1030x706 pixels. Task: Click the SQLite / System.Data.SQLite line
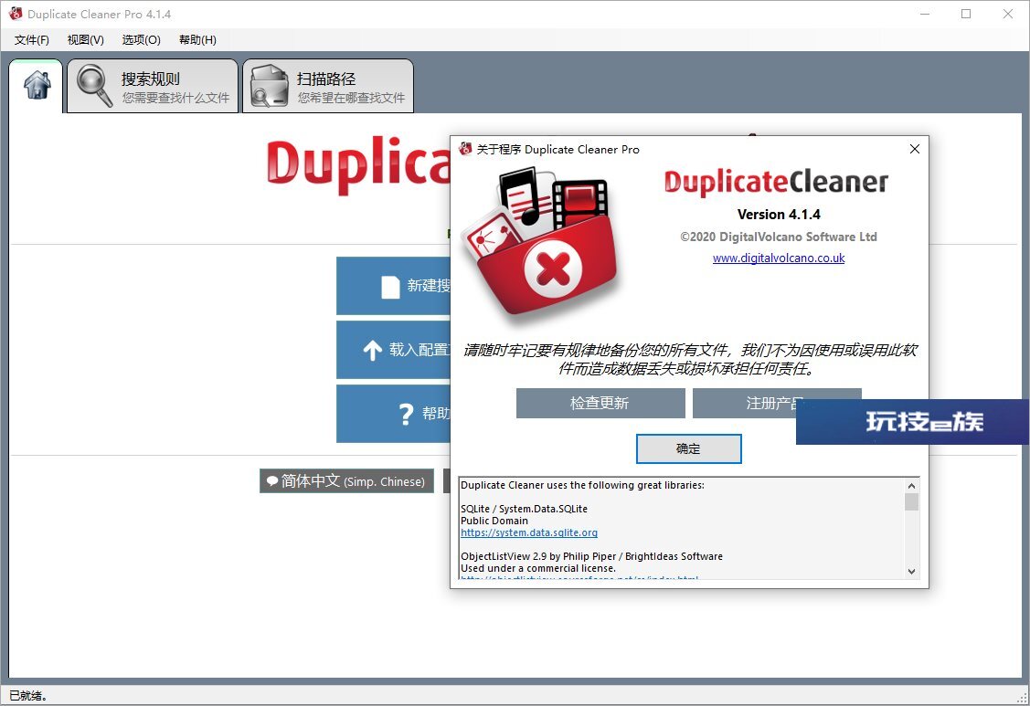(524, 509)
